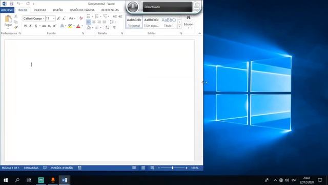Undo the last action
This screenshot has height=185, width=328.
18,4
